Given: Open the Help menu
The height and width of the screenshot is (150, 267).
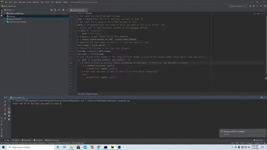Looking at the screenshot, I should coord(65,2).
